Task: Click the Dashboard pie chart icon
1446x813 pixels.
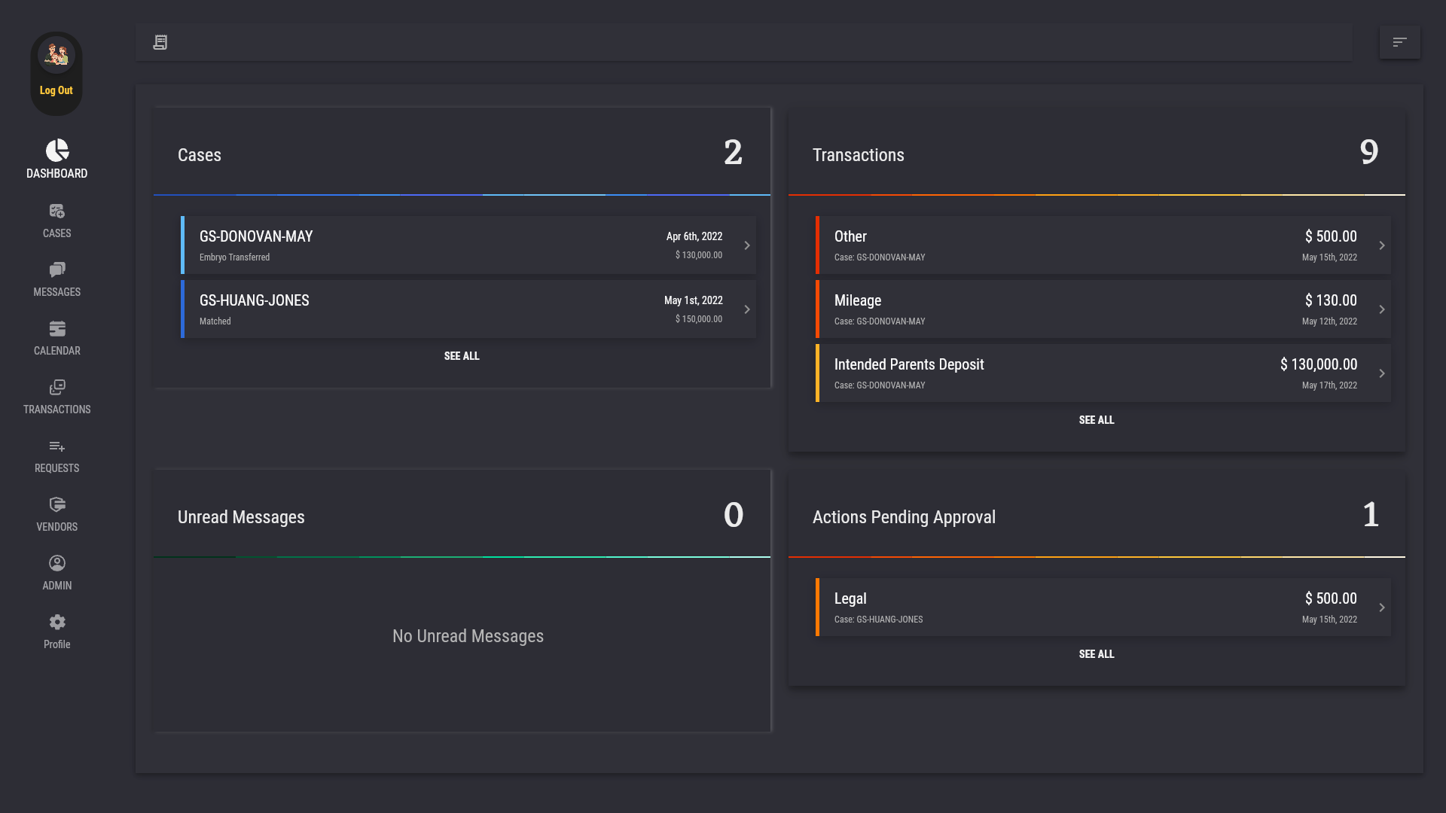Action: [57, 151]
